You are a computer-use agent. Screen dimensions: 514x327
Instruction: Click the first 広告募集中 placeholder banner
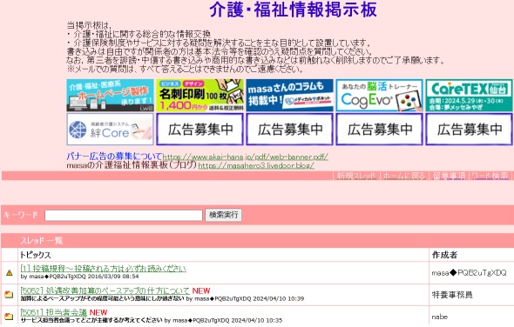[200, 129]
